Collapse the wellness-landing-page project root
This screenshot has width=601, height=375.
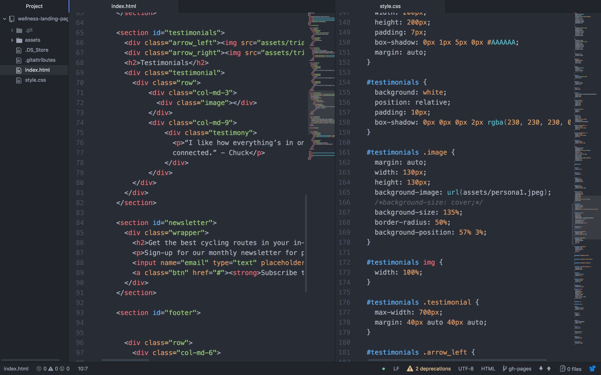5,19
